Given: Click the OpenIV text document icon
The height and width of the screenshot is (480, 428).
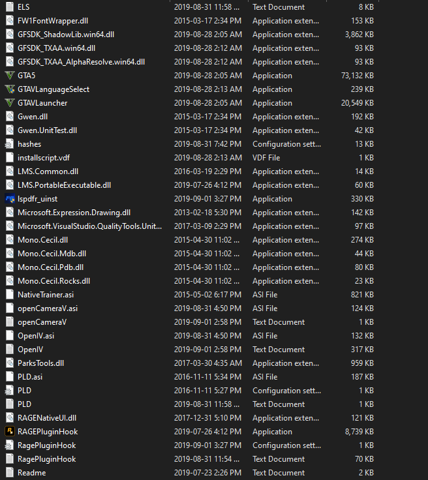Looking at the screenshot, I should (10, 350).
